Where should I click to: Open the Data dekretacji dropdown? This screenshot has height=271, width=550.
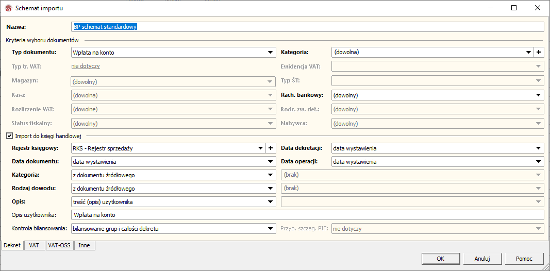pos(539,148)
